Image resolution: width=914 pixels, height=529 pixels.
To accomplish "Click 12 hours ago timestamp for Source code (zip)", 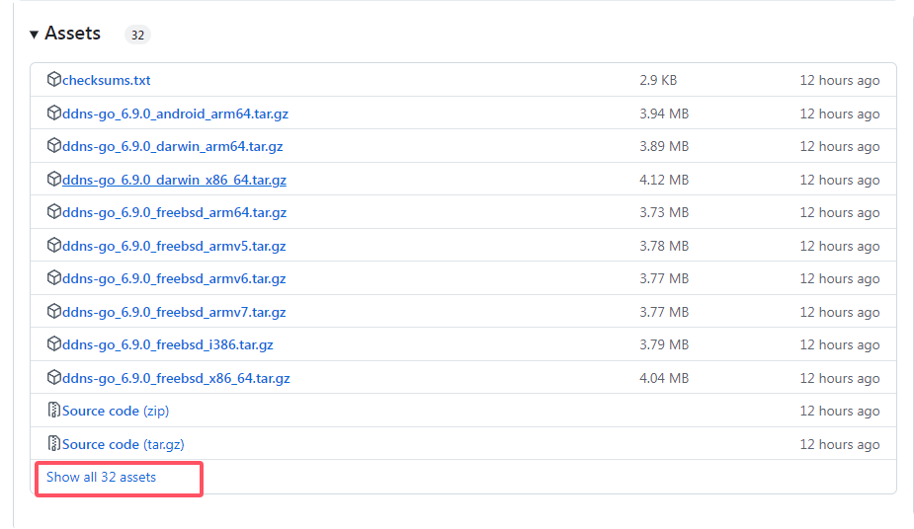I will (x=839, y=411).
